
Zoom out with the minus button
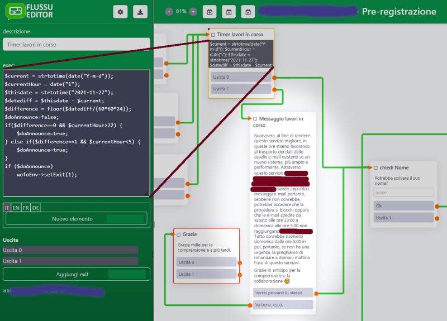(x=169, y=11)
